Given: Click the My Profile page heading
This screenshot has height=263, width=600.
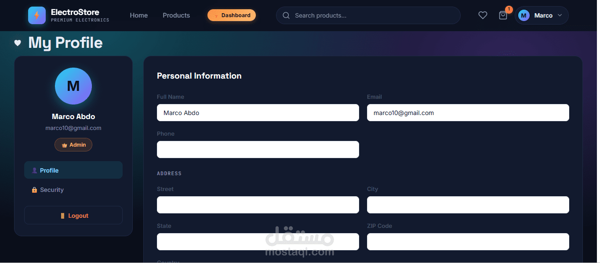Looking at the screenshot, I should pos(65,43).
